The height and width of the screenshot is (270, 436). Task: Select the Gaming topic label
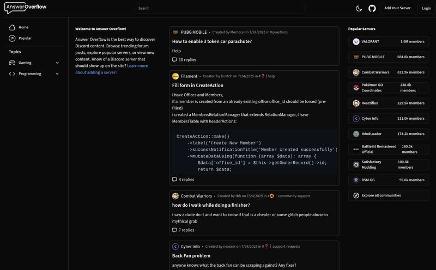[25, 63]
